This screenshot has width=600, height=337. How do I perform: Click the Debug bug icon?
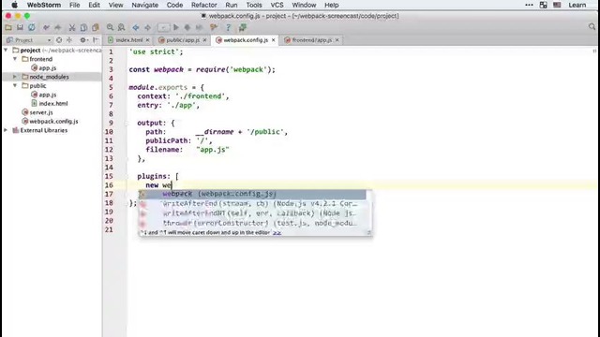click(187, 27)
